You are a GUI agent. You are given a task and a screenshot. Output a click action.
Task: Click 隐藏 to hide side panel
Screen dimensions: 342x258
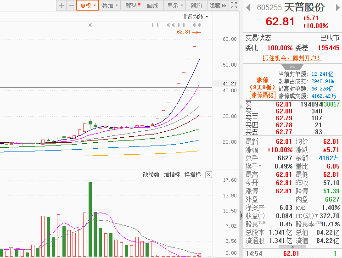218,6
